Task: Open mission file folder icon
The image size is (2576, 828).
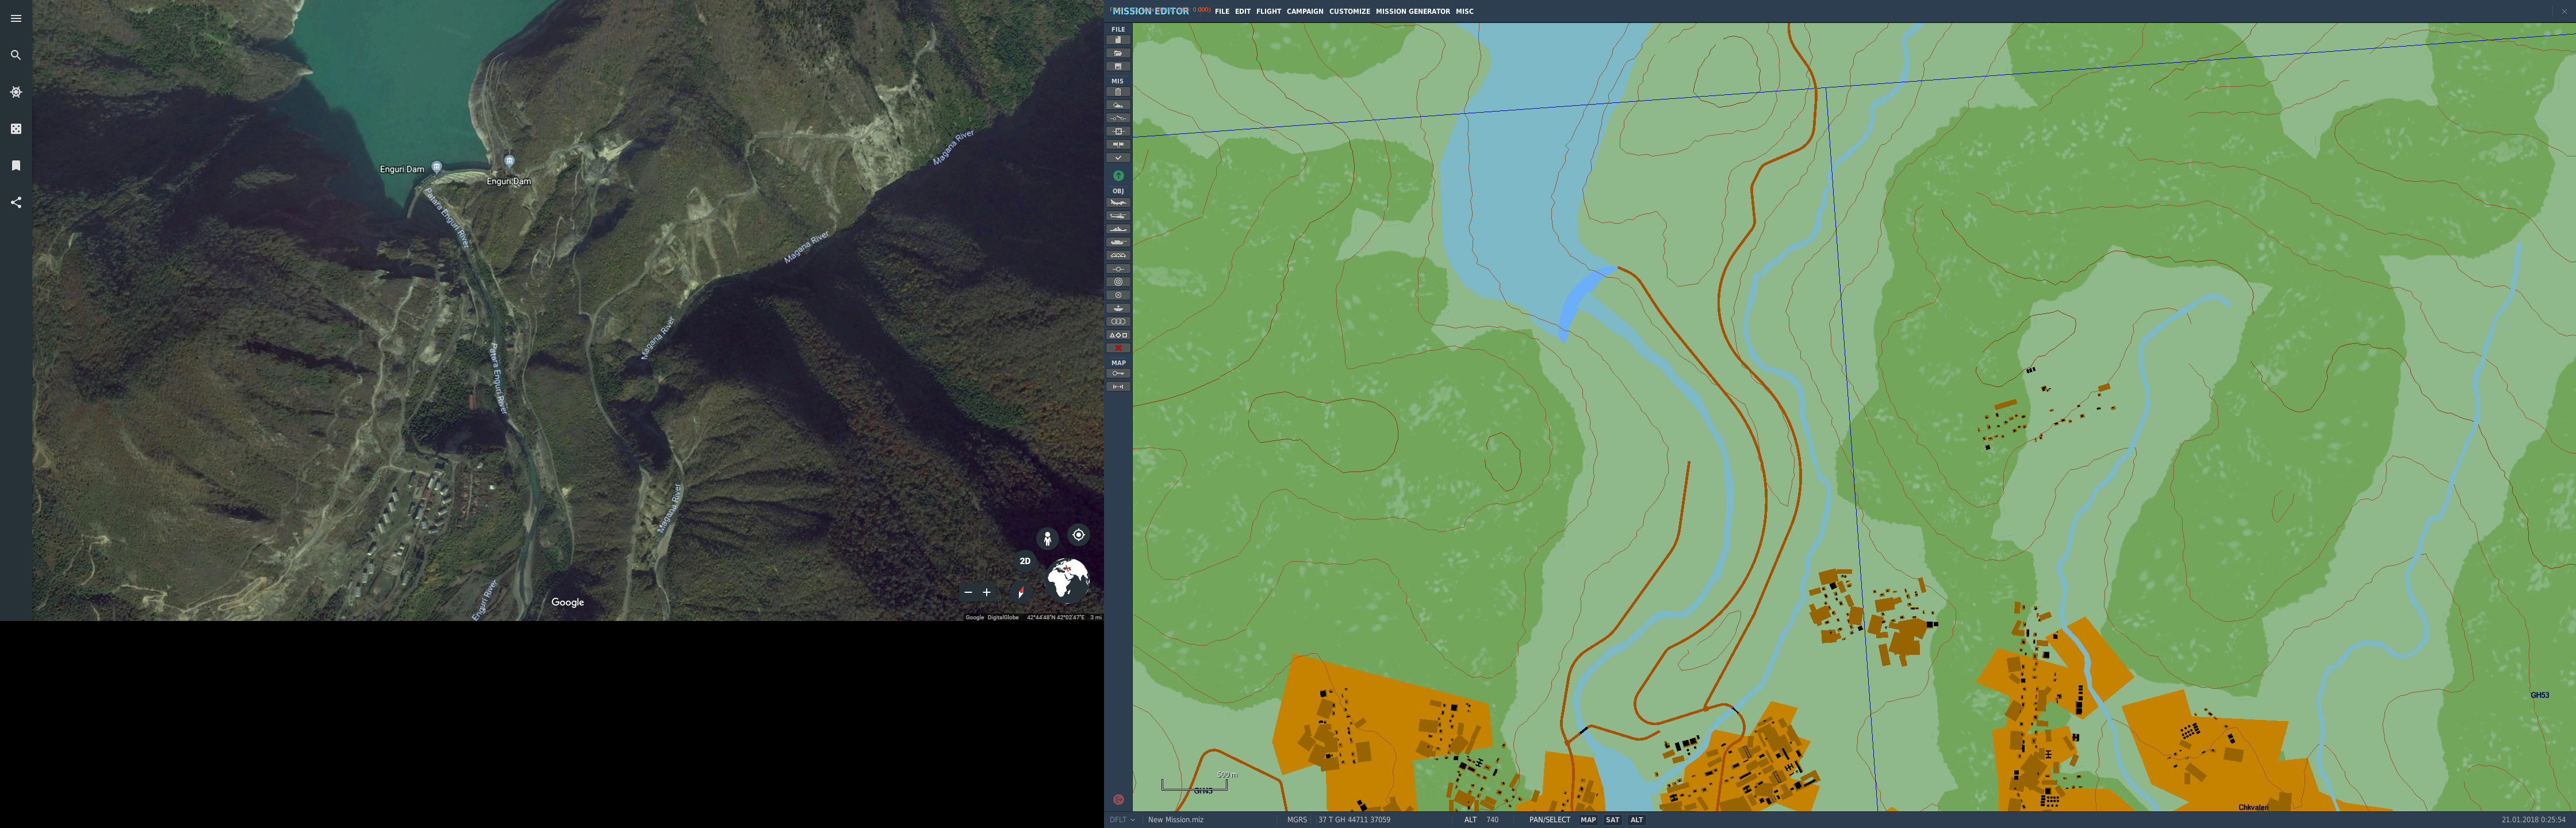Action: pyautogui.click(x=1118, y=53)
